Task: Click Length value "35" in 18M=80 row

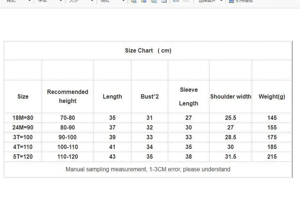Action: click(112, 118)
